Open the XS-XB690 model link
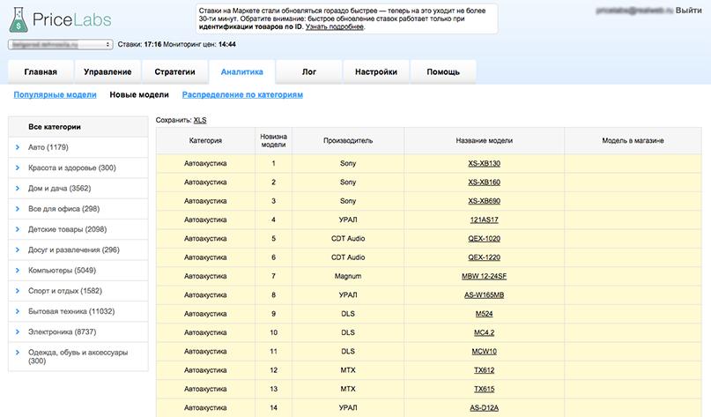The width and height of the screenshot is (711, 417). tap(485, 201)
